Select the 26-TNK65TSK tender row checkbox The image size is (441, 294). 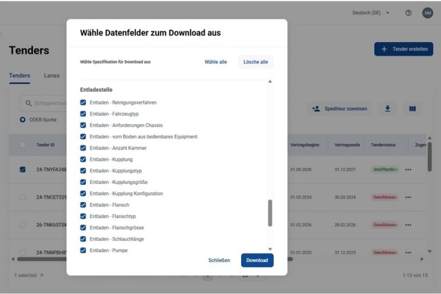pos(22,225)
